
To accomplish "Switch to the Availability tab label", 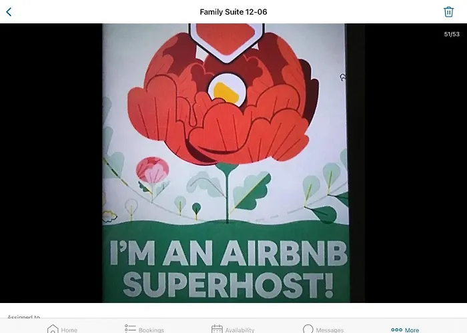I will pos(240,330).
